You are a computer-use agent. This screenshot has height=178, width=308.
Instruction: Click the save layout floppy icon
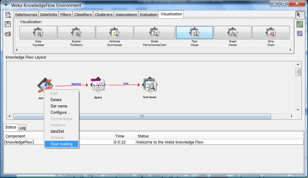coord(8,24)
